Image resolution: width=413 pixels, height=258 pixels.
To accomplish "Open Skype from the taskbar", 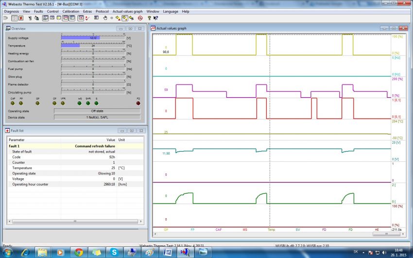I will 114,252.
